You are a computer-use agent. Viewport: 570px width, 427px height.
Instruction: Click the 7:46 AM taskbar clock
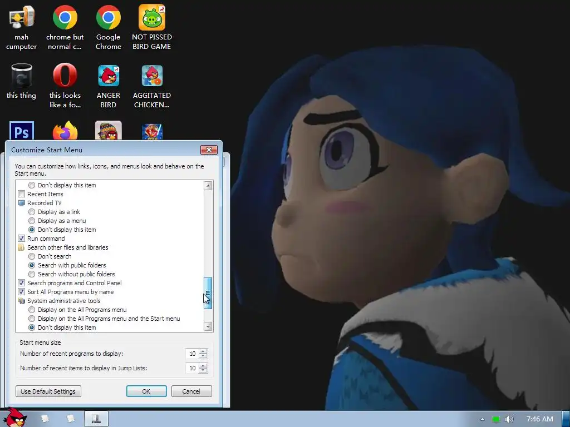point(540,419)
